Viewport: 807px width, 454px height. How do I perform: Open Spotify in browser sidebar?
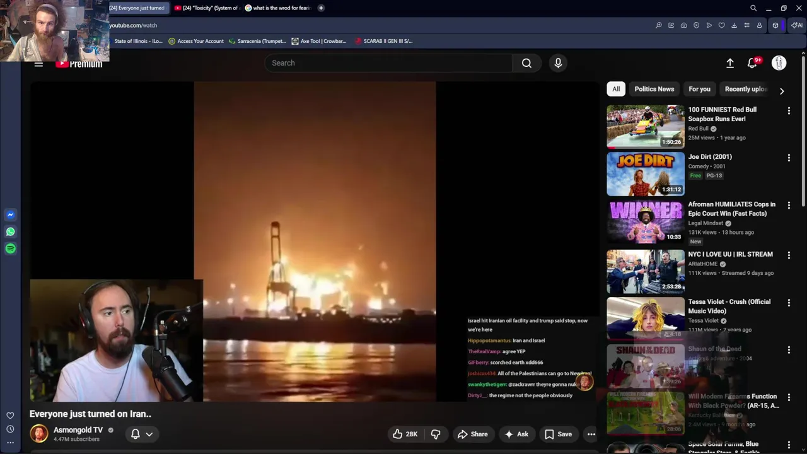(x=10, y=248)
